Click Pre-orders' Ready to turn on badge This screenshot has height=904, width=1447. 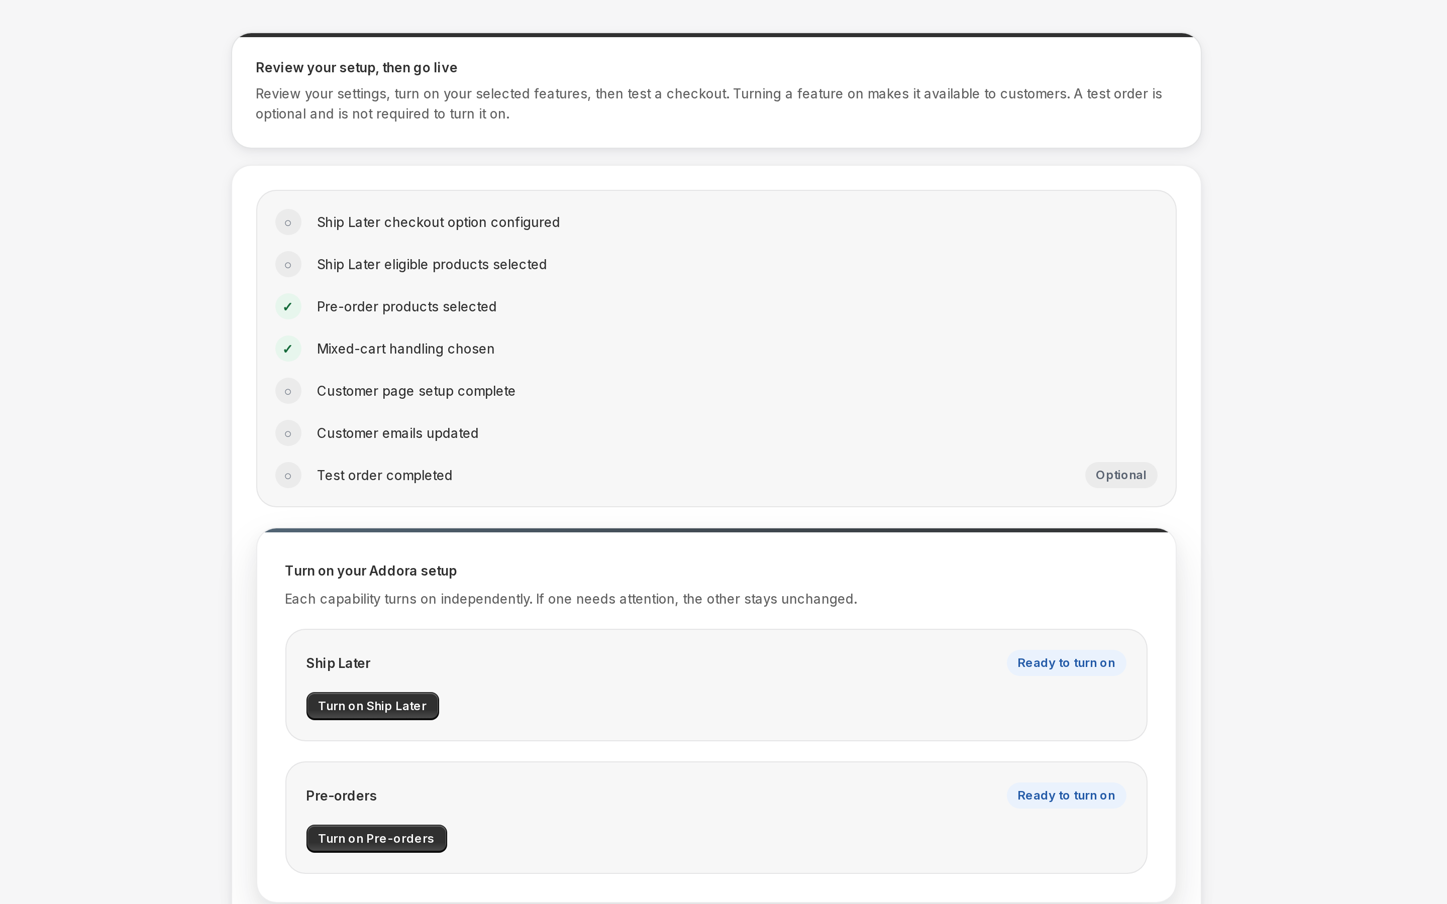[x=1066, y=796]
